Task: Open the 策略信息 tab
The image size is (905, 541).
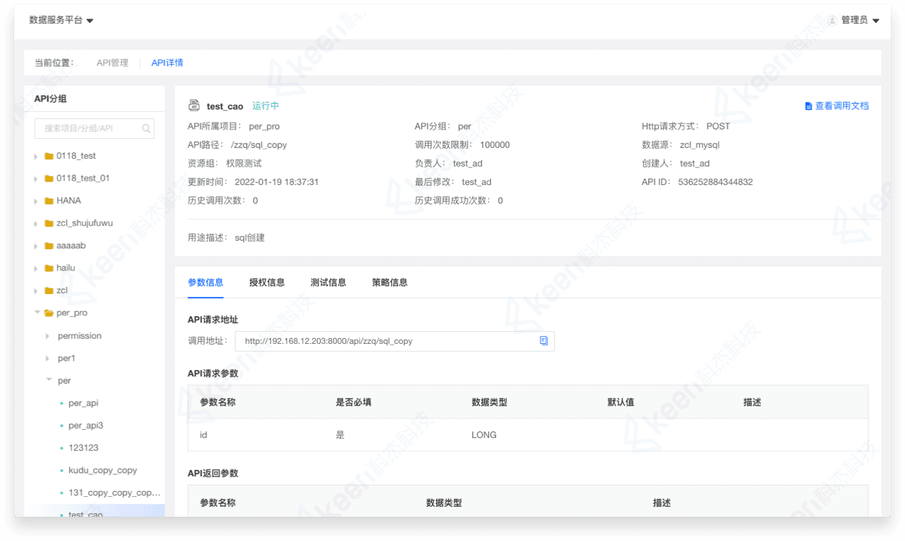Action: tap(389, 283)
